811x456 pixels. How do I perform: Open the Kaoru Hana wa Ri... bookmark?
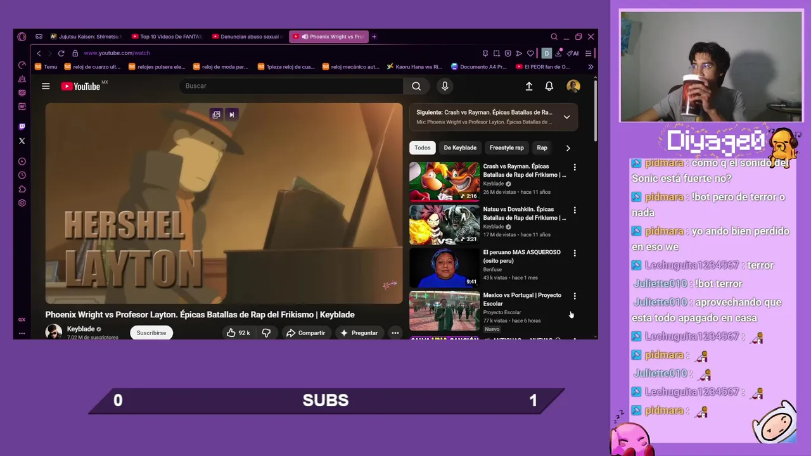[x=414, y=66]
